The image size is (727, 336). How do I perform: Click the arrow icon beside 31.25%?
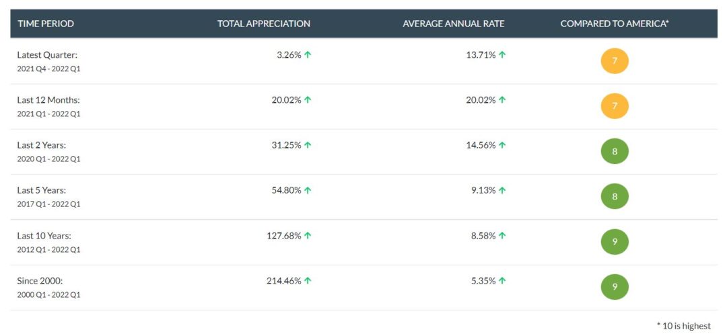click(308, 145)
